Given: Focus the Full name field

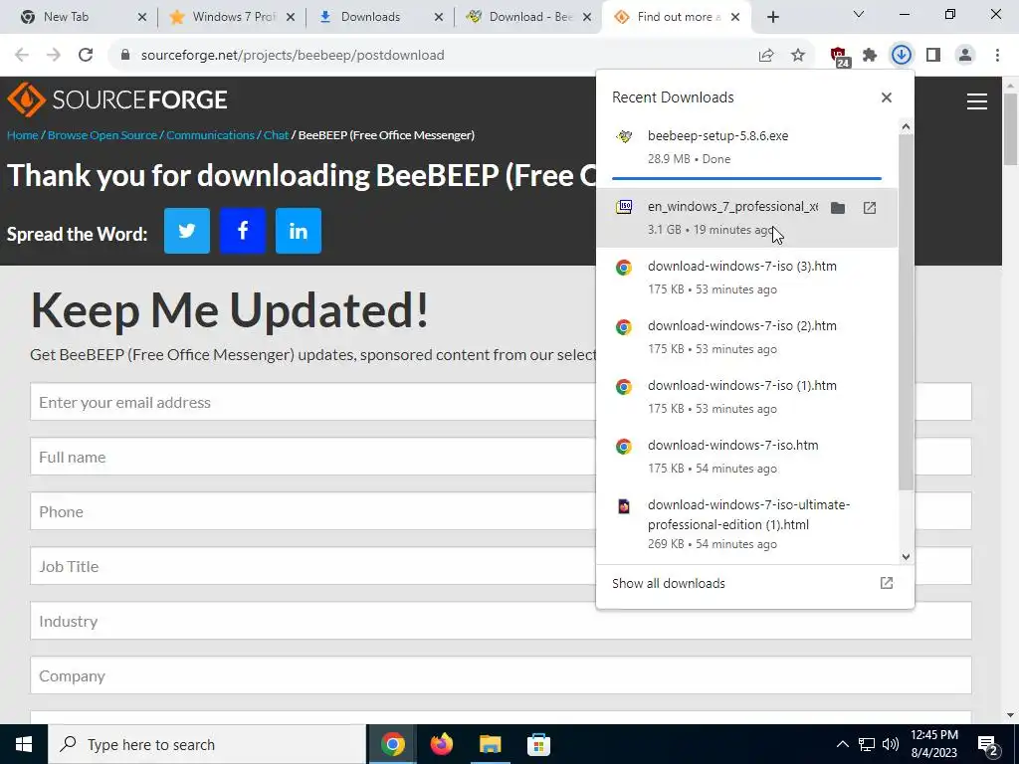Looking at the screenshot, I should (501, 457).
